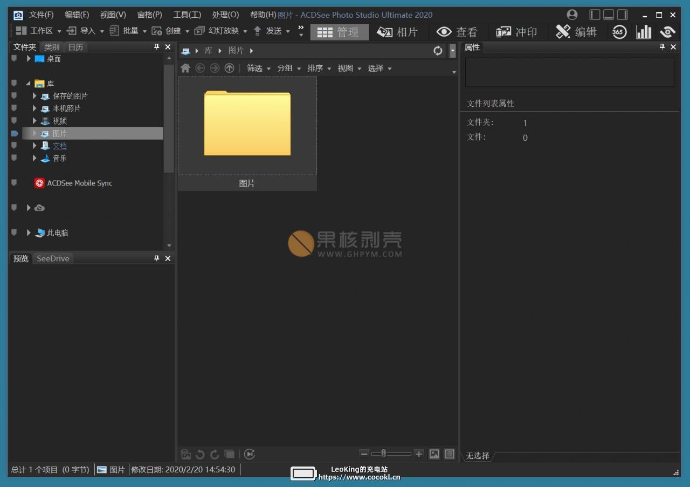This screenshot has height=487, width=690.
Task: Click the zoom out minus button
Action: click(x=364, y=454)
